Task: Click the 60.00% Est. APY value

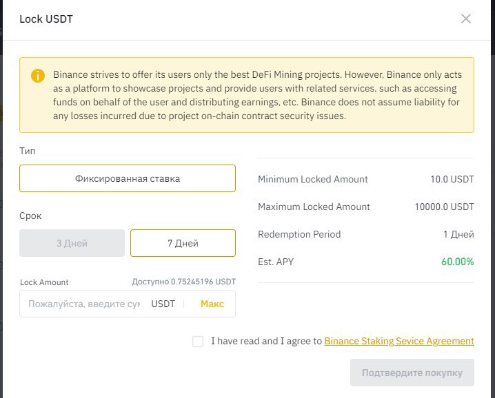Action: coord(458,262)
